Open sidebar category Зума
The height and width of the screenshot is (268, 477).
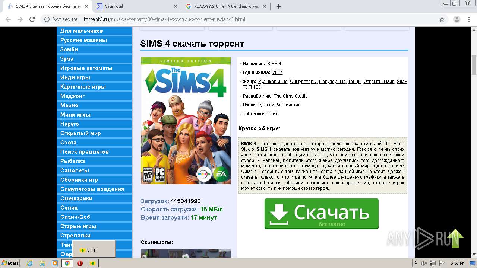tap(94, 59)
